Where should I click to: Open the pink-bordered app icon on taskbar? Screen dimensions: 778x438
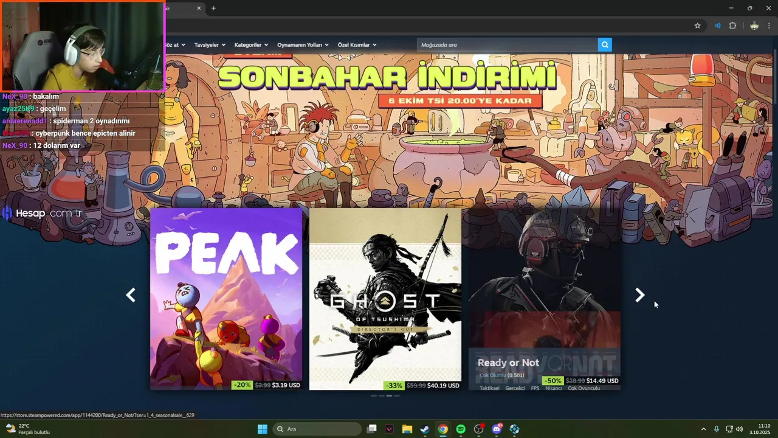[x=390, y=429]
